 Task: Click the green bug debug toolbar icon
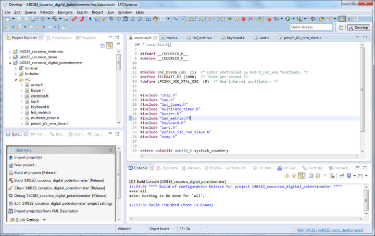[x=111, y=19]
